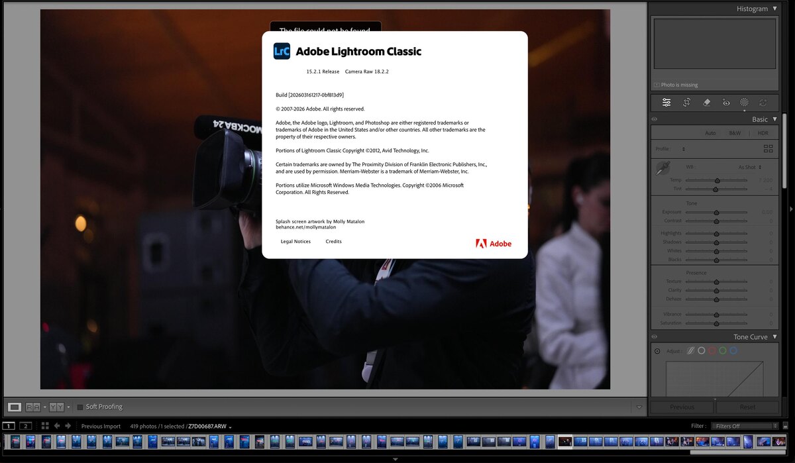Open the Reference view options dropdown arrow
Viewport: 795px width, 463px height.
point(44,407)
